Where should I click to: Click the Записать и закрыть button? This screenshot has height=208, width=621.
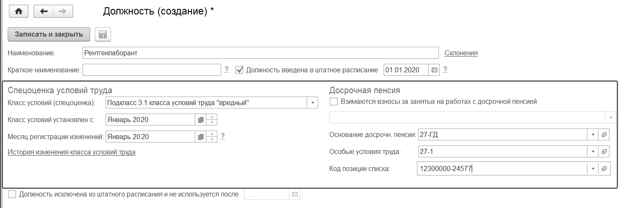pyautogui.click(x=48, y=34)
